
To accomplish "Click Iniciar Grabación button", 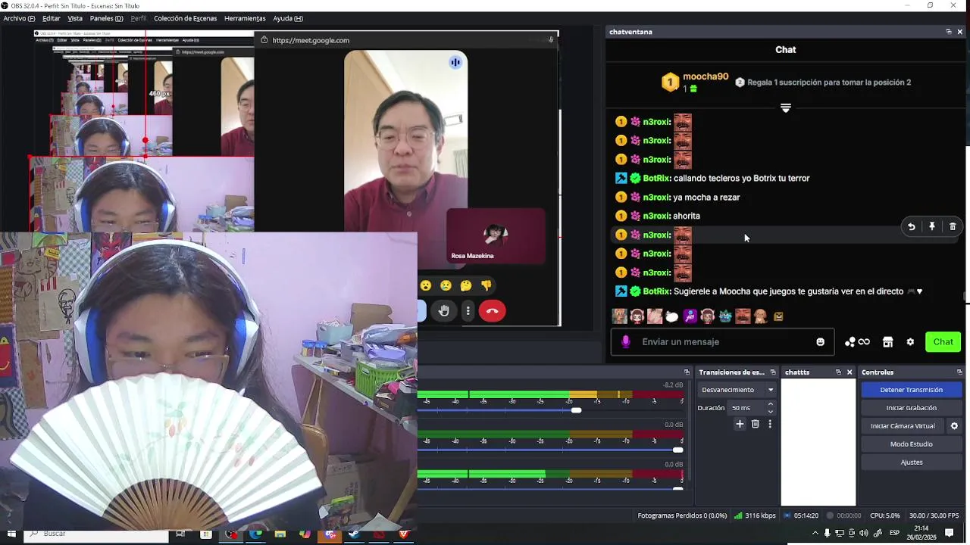I will 911,408.
